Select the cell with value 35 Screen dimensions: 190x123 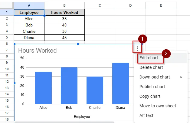coord(64,19)
